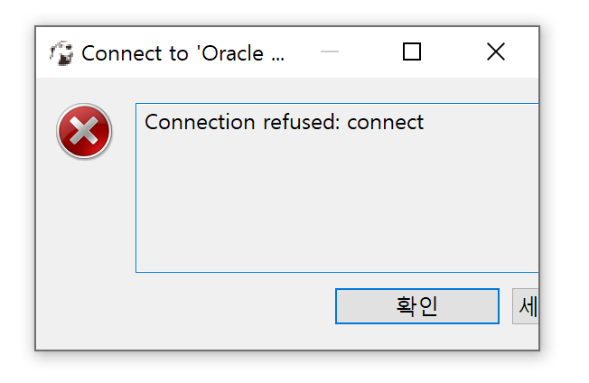
Task: Click the word 'Connection' in the error message
Action: click(200, 122)
